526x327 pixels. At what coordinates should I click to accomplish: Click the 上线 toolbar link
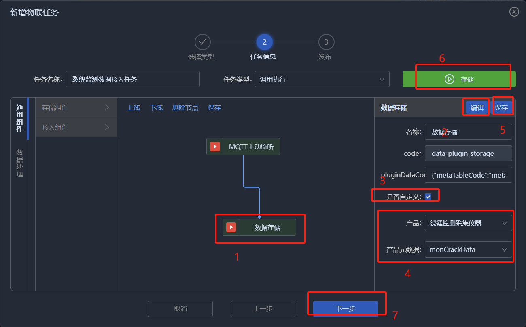tap(134, 107)
